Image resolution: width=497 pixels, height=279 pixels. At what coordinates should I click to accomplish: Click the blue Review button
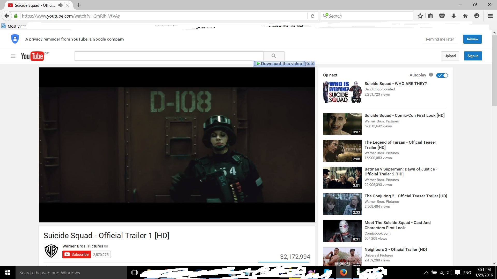coord(472,39)
